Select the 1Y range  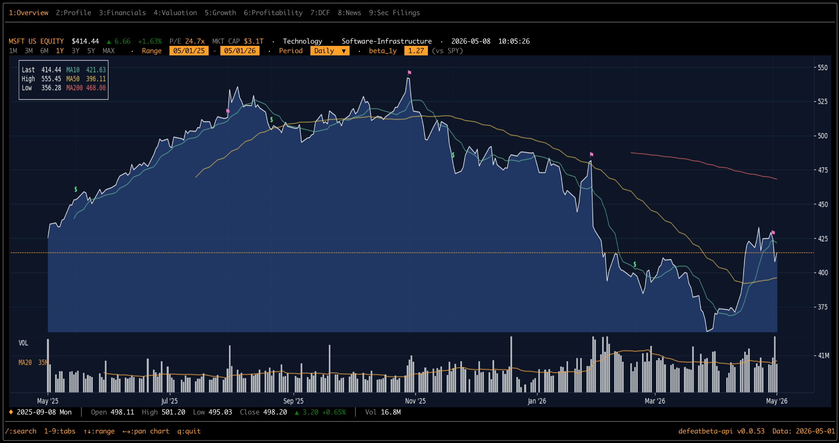click(60, 51)
